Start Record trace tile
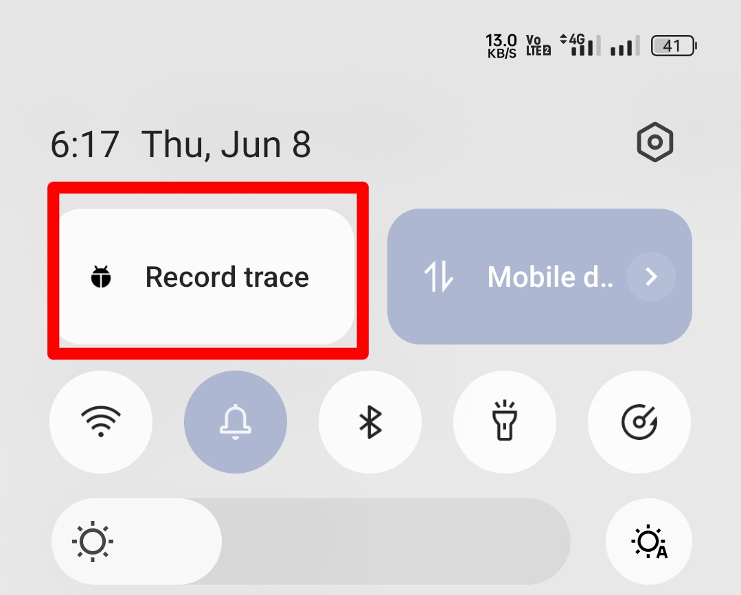 [x=206, y=277]
